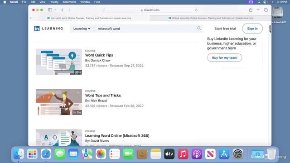Open the Edit menu
Screen dimensions: 290x163
coord(33,2)
